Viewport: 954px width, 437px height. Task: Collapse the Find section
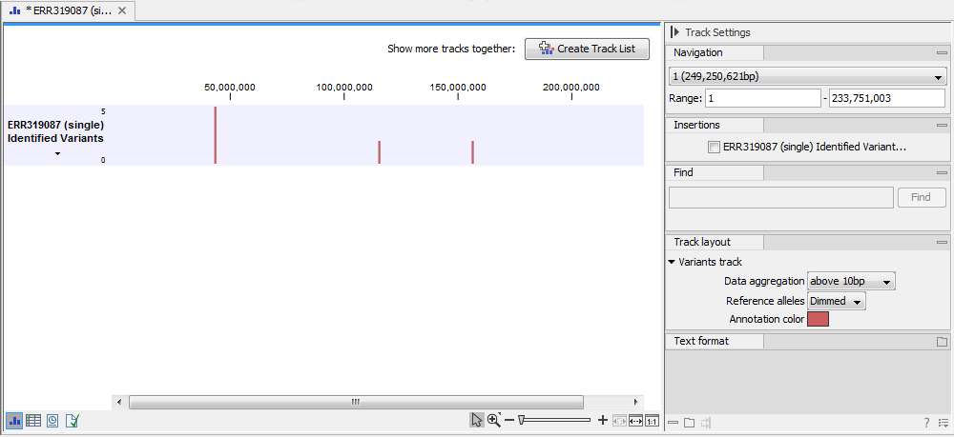point(942,173)
